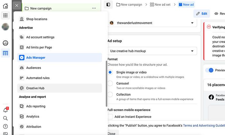Open the all tools grid icon
This screenshot has width=225, height=135.
tap(5, 15)
